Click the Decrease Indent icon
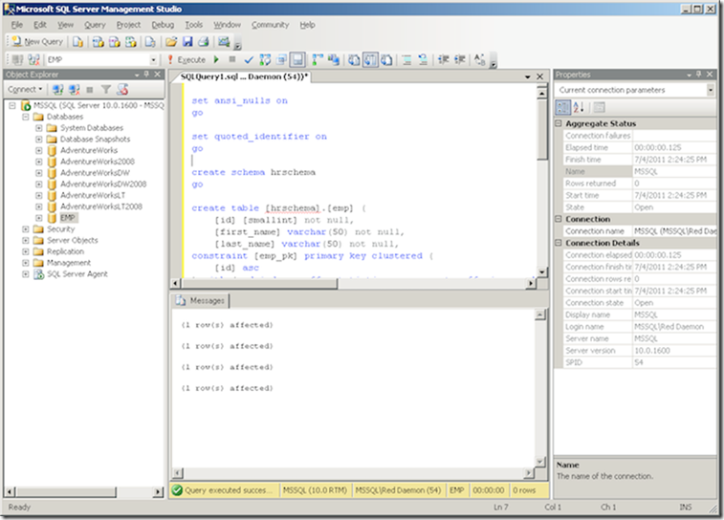Image resolution: width=724 pixels, height=520 pixels. click(x=443, y=59)
